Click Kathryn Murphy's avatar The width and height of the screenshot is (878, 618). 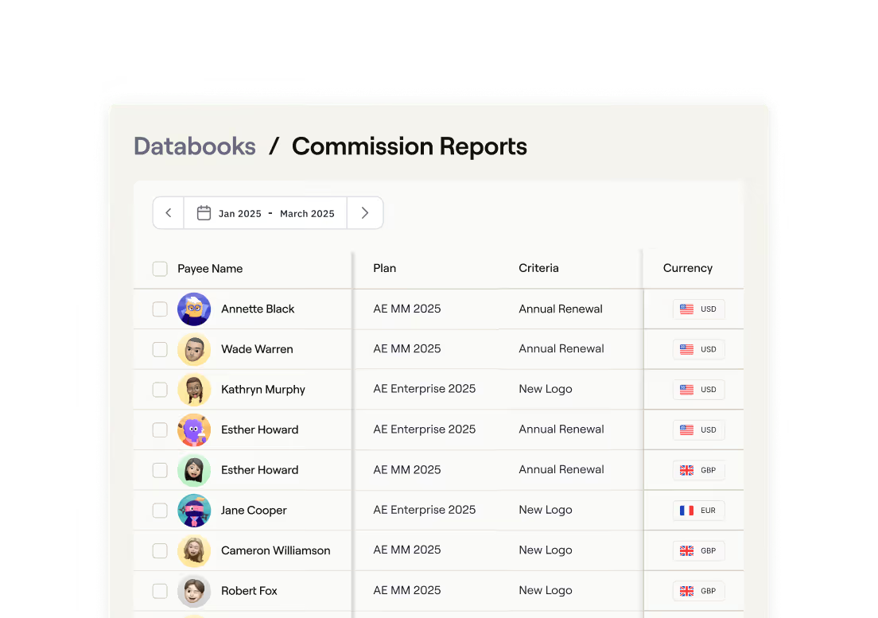tap(194, 390)
